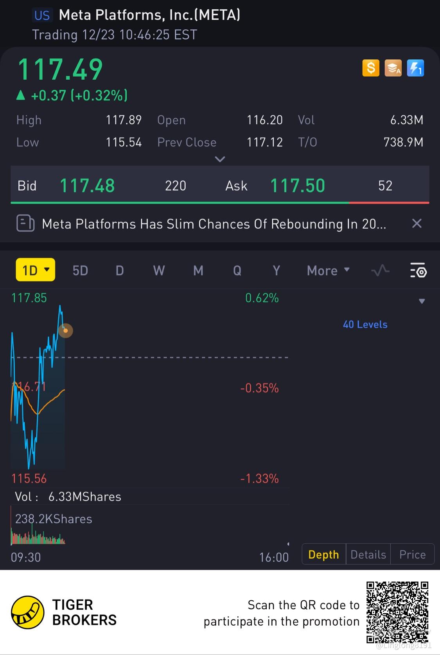Open the 1D timeframe dropdown
440x655 pixels.
[x=36, y=270]
